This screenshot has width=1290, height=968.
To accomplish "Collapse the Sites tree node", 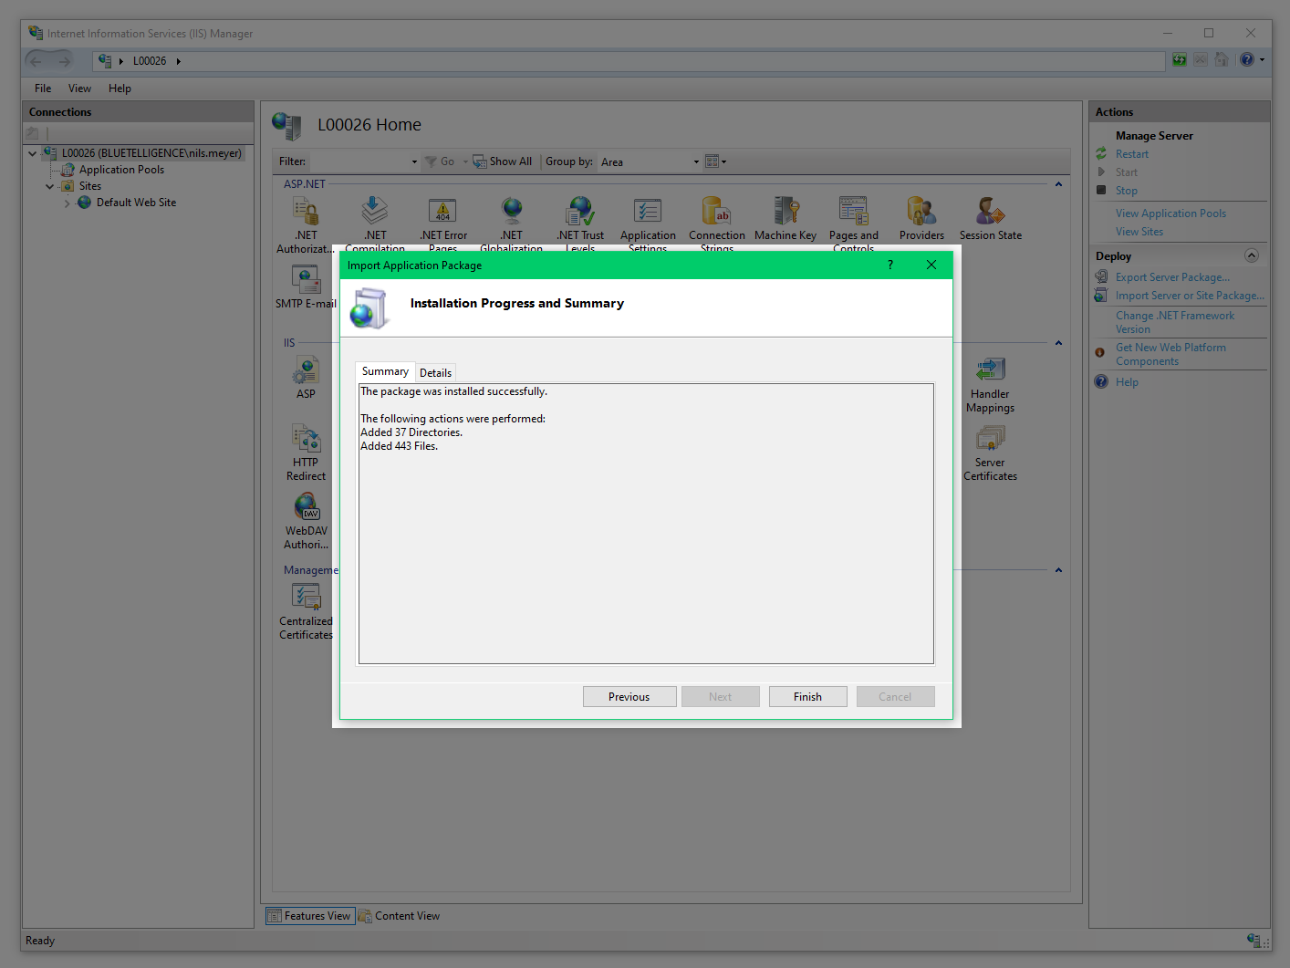I will 50,186.
